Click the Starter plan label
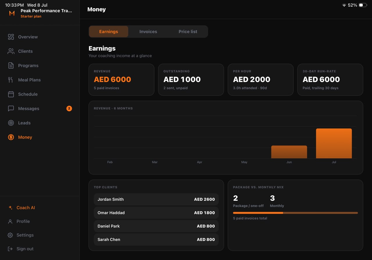This screenshot has width=372, height=260. (31, 17)
